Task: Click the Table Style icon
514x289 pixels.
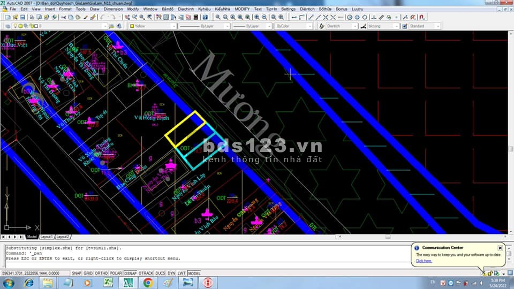Action: point(405,26)
